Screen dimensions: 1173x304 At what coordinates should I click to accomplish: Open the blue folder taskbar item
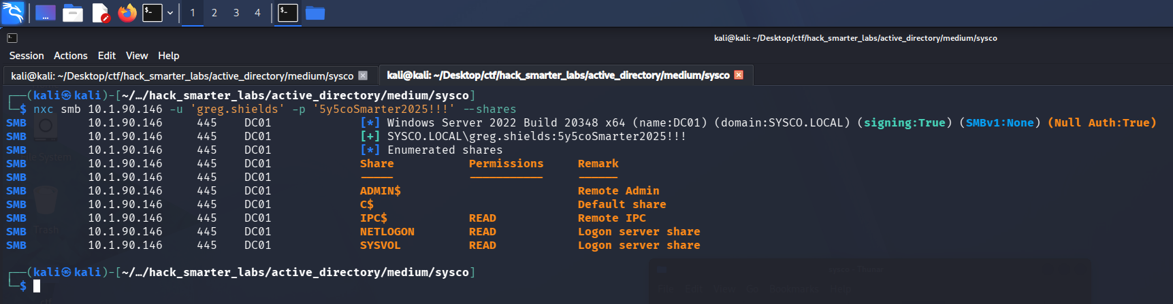click(x=315, y=13)
